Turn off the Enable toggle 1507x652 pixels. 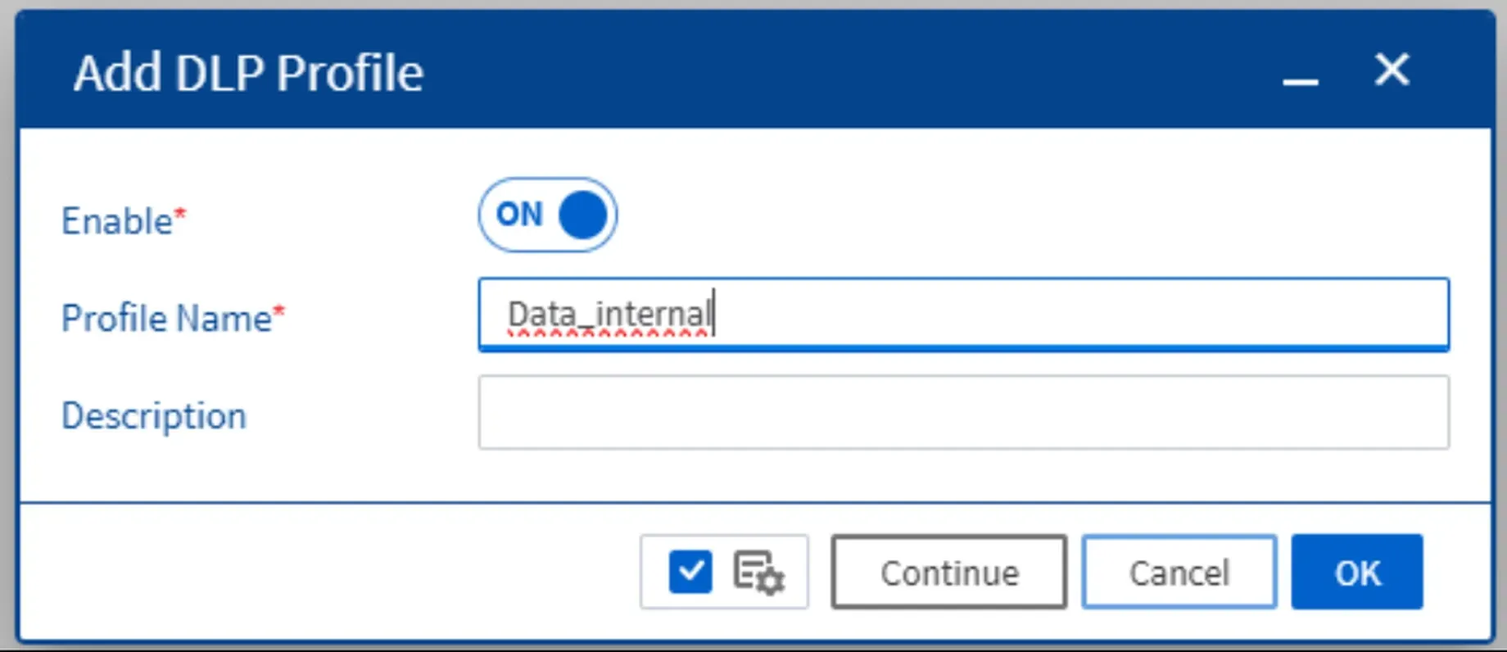click(x=547, y=215)
